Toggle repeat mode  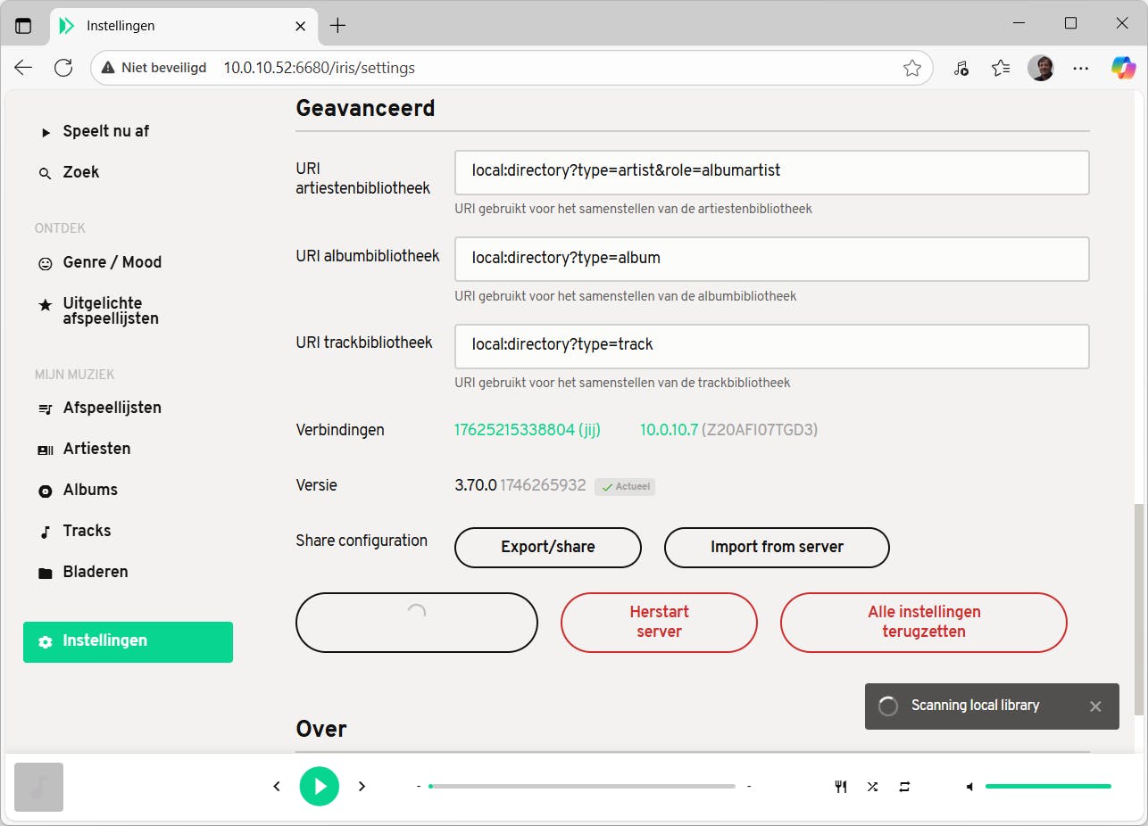904,786
